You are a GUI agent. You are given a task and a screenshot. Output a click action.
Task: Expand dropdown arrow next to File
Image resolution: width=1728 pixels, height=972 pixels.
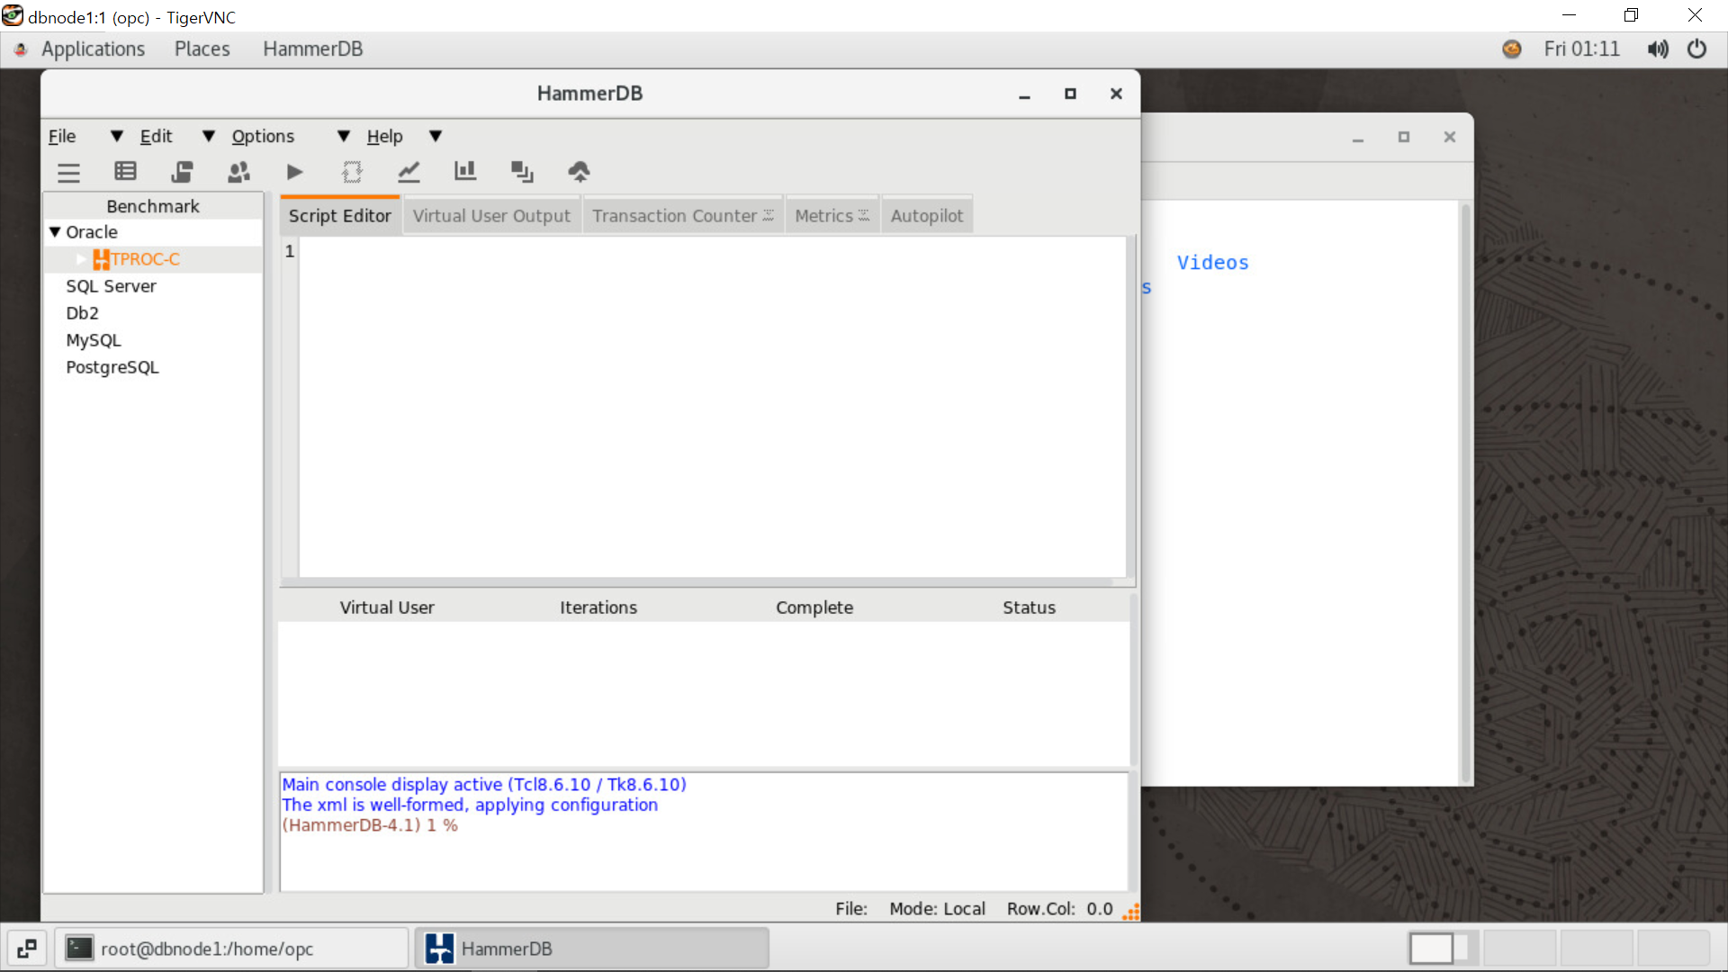pos(116,136)
